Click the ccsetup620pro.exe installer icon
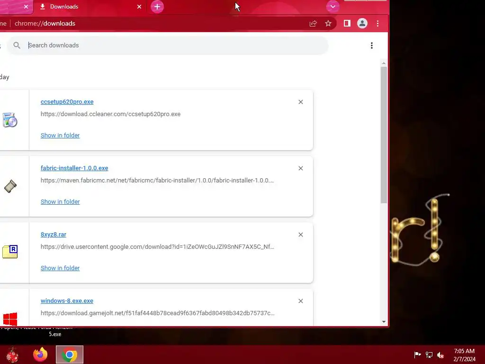Image resolution: width=485 pixels, height=364 pixels. 10,120
